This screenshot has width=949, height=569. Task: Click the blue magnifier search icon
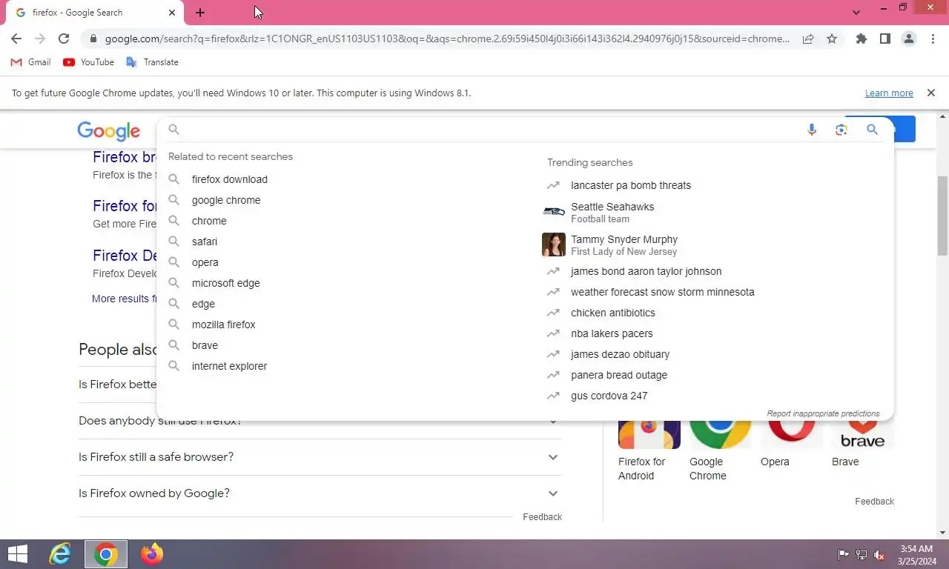(872, 130)
